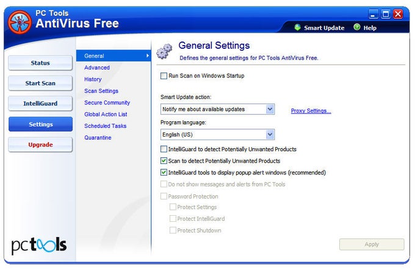Click the Apply button
Screen dimensions: 415x270
pos(372,244)
